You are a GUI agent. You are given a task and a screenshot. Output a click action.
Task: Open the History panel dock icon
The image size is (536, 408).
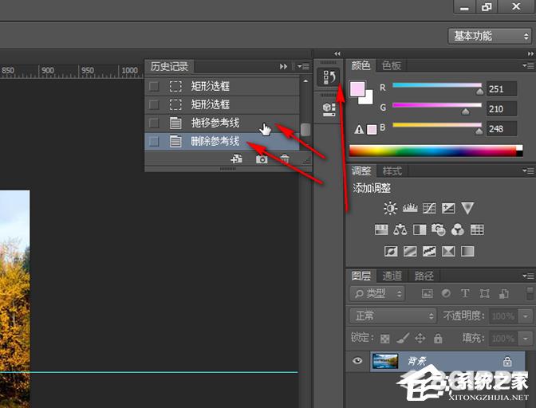[328, 76]
